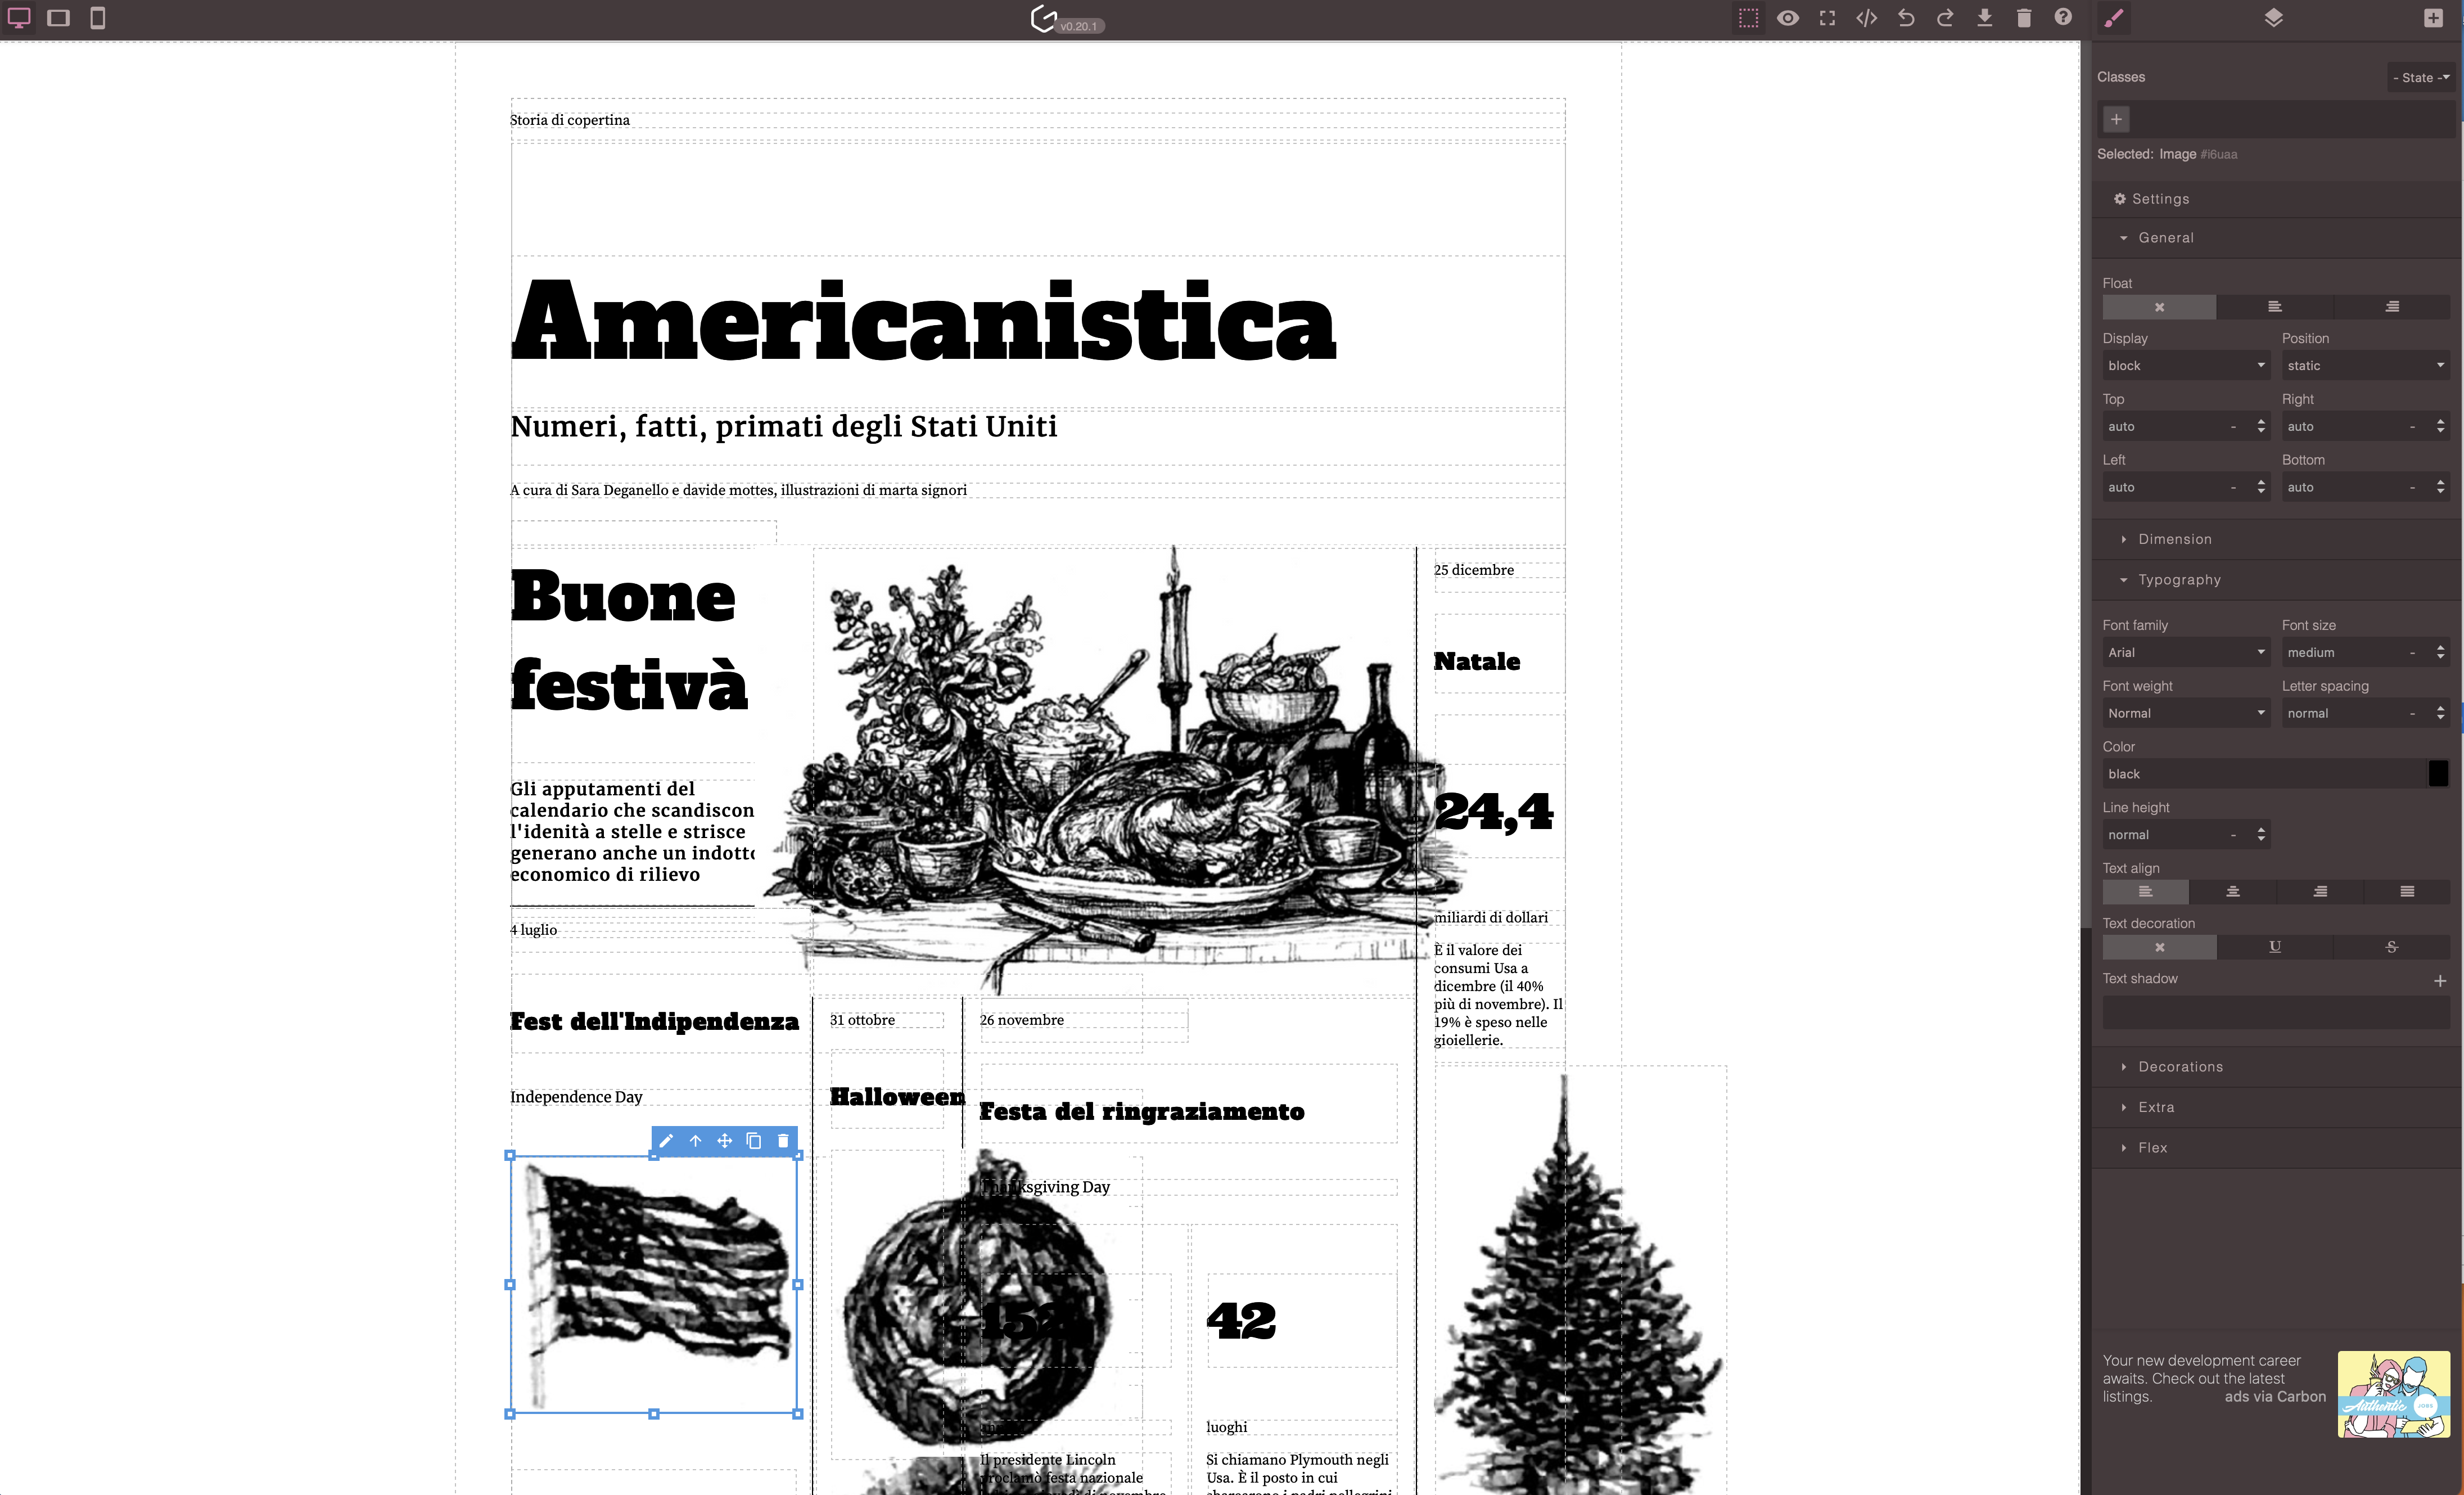Screen dimensions: 2464x1495
Task: Align text right
Action: 2320,892
